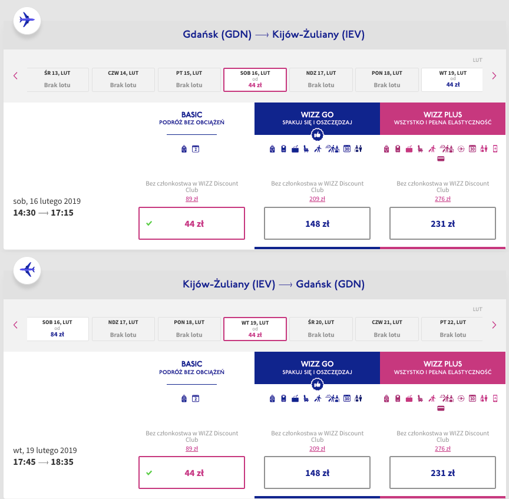This screenshot has height=499, width=509.
Task: Open return BASIC non-member price 89 zł
Action: coord(191,448)
